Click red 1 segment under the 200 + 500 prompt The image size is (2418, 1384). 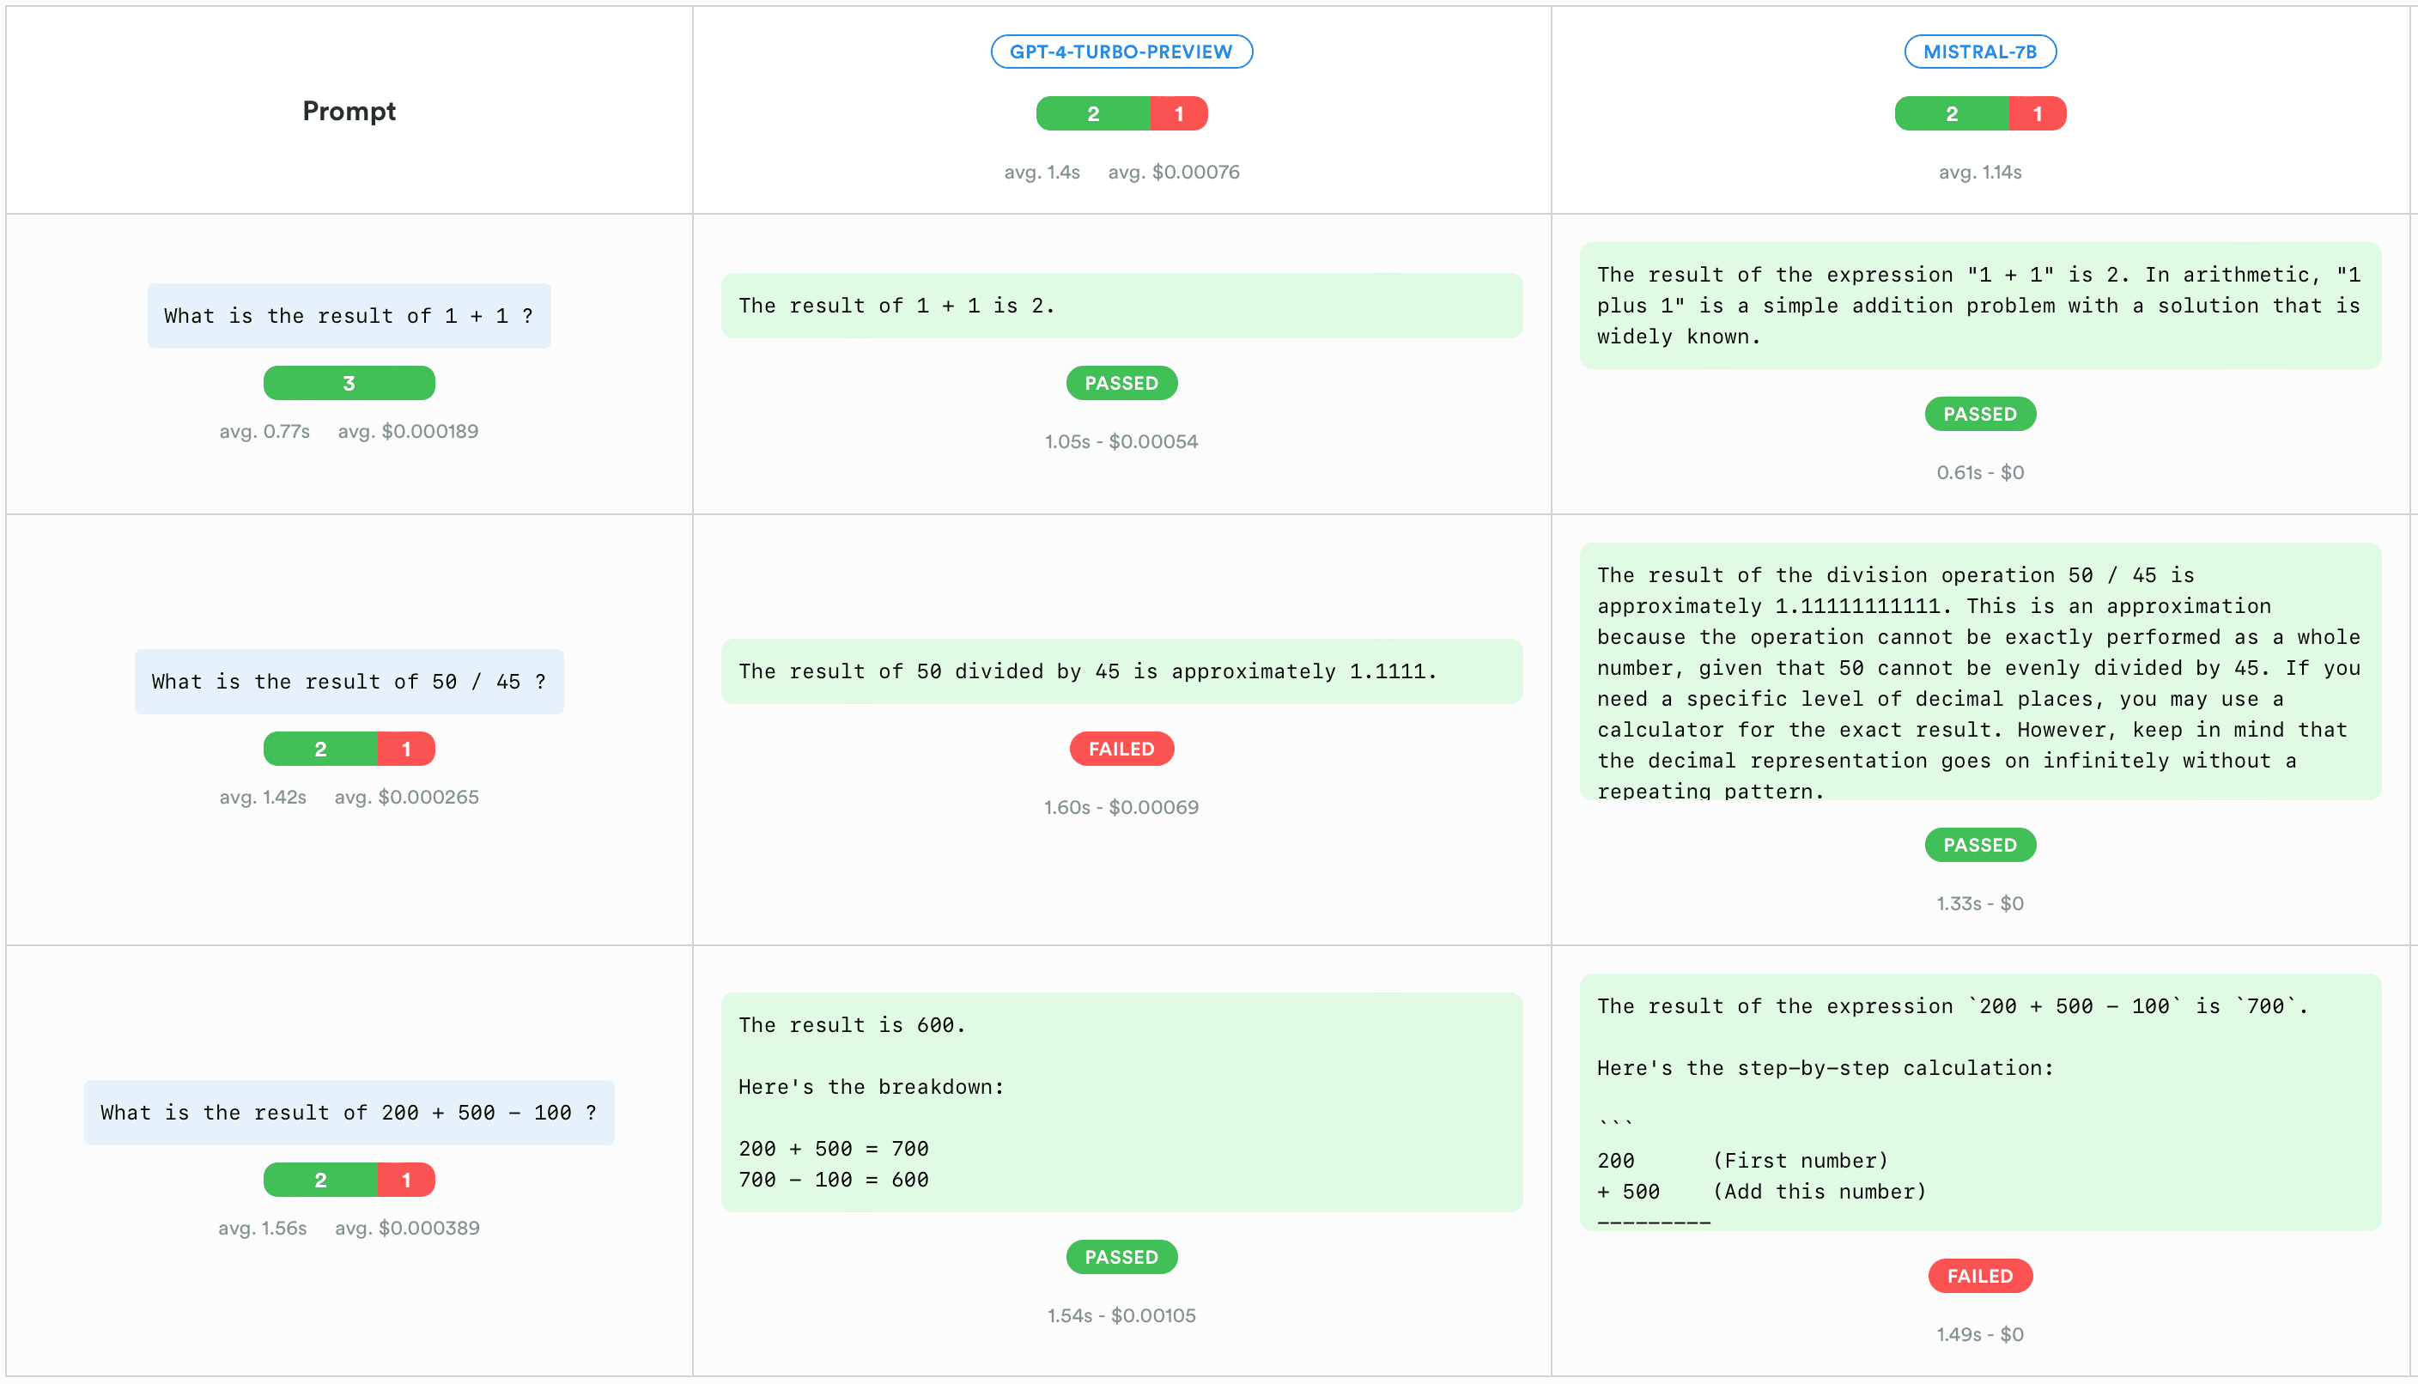(407, 1180)
